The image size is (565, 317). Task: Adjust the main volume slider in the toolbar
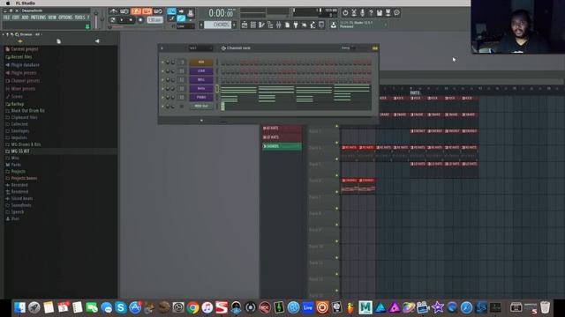click(96, 19)
